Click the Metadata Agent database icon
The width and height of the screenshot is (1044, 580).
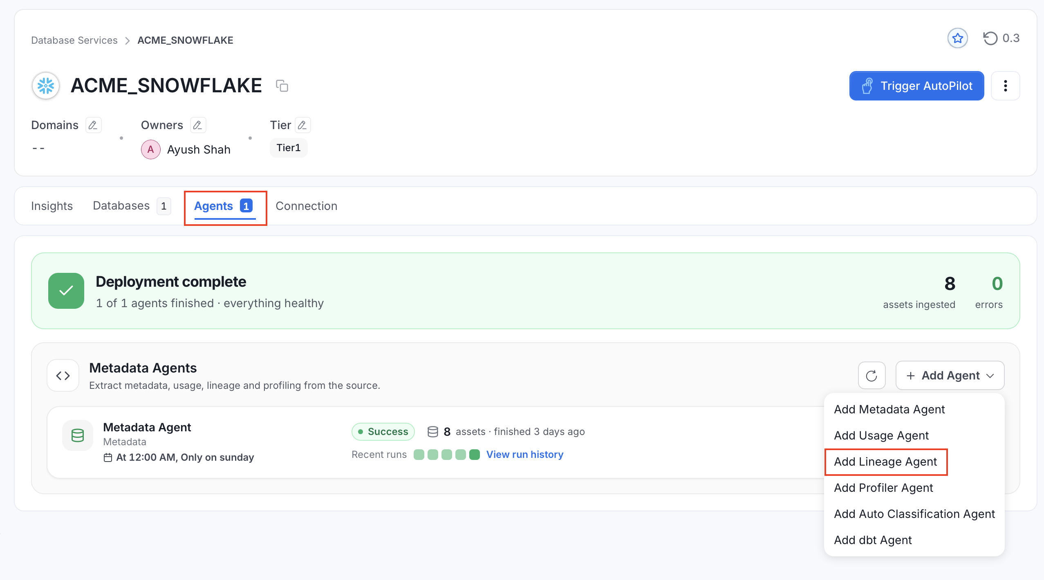[x=78, y=435]
